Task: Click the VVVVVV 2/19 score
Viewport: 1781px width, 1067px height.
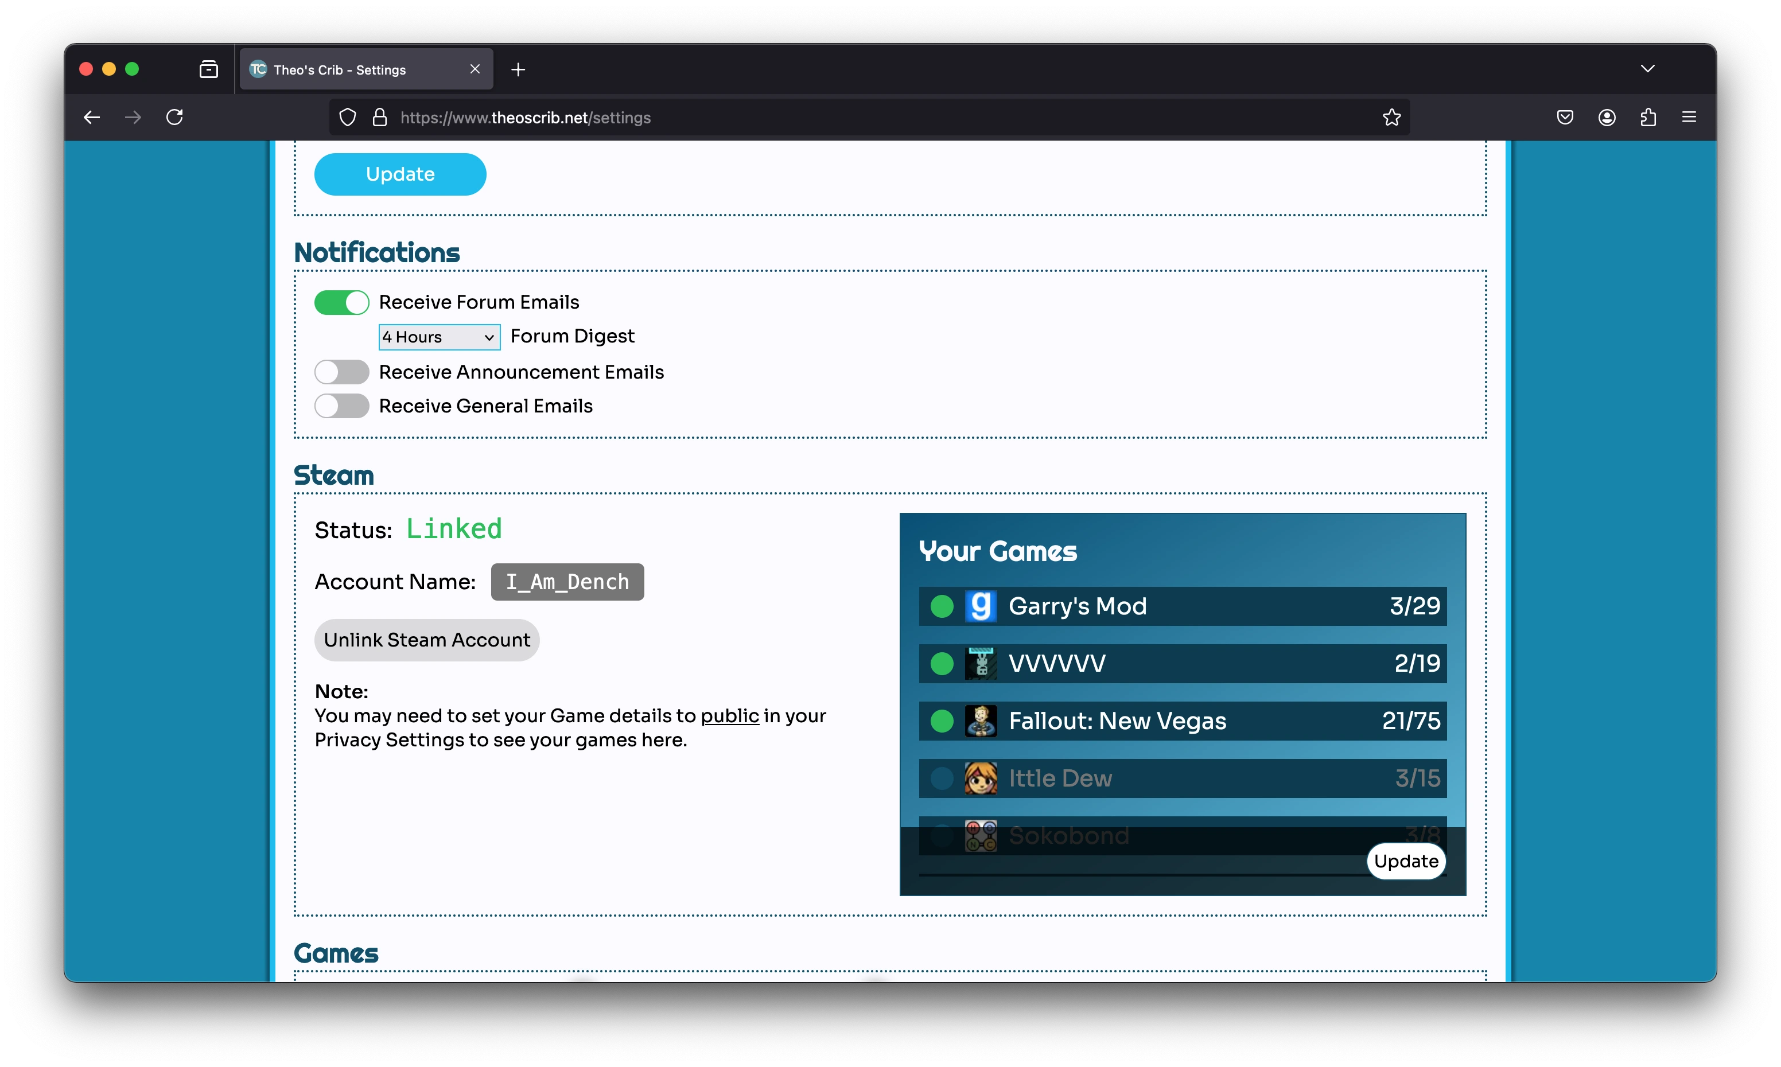Action: point(1417,663)
